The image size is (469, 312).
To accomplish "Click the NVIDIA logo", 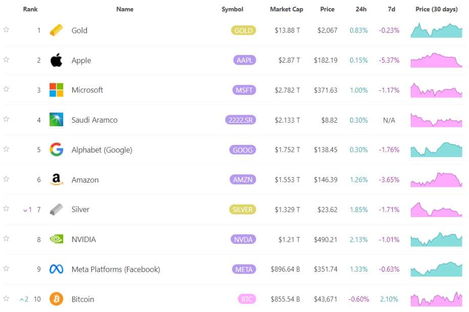I will coord(56,239).
